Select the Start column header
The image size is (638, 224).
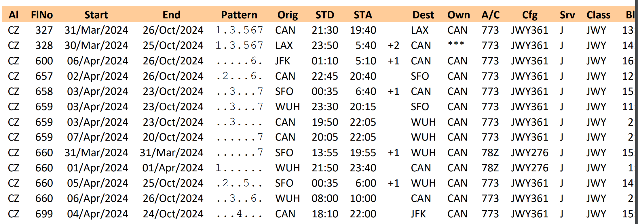pyautogui.click(x=96, y=15)
